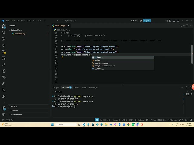Viewport: 194px width, 145px height.
Task: Open the Customize Layout control
Action: [166, 21]
